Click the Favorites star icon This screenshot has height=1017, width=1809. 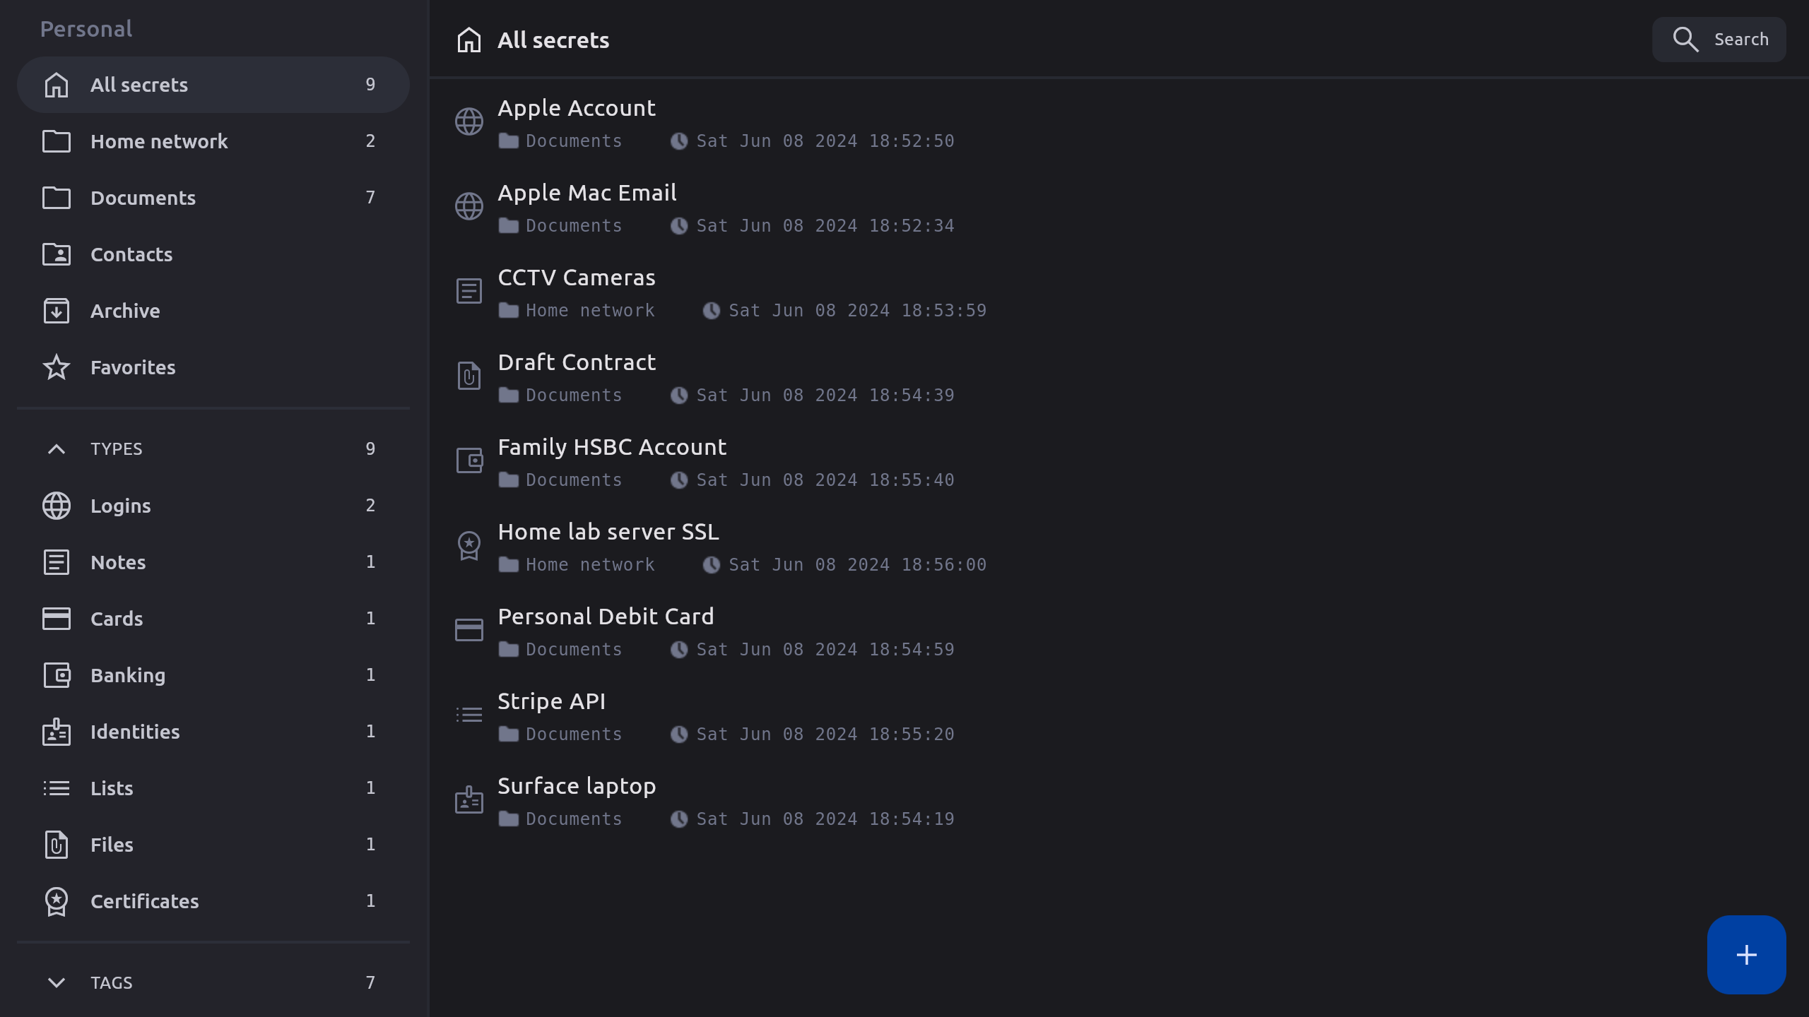tap(57, 367)
